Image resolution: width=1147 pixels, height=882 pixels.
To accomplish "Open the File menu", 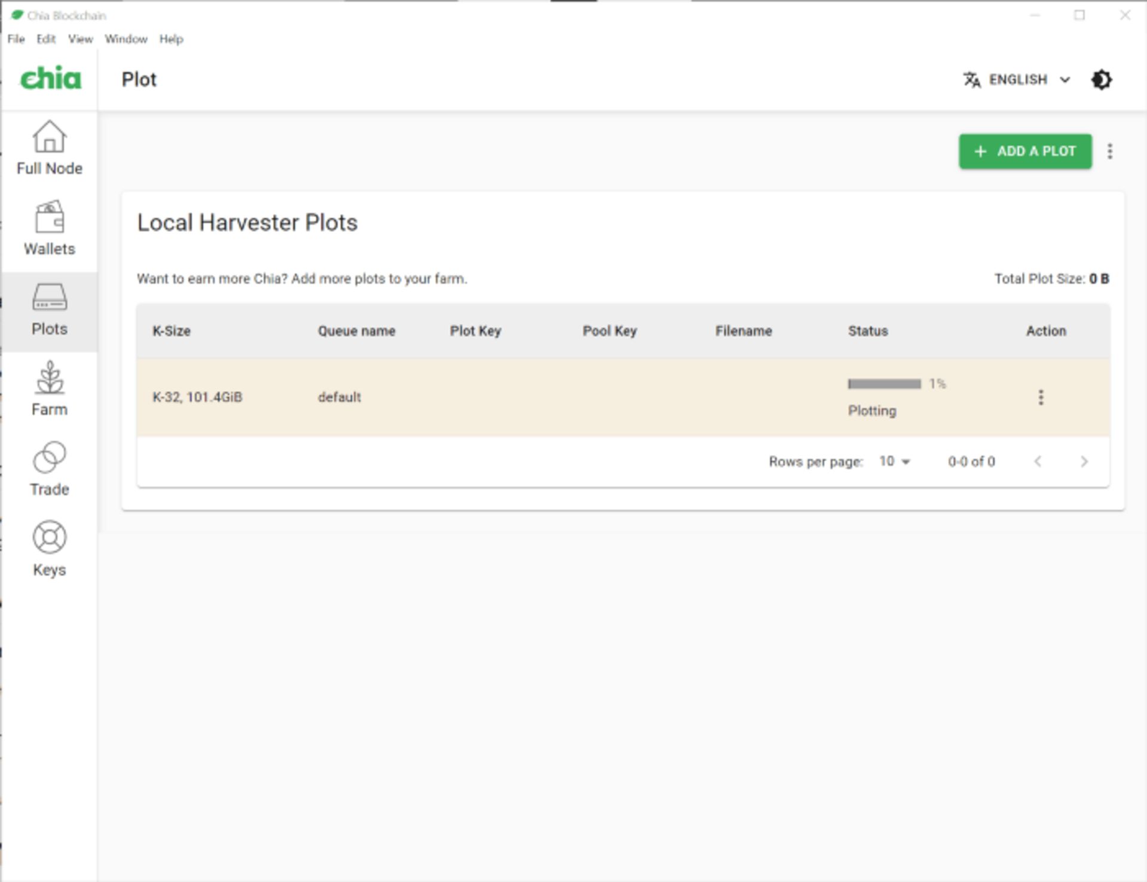I will (16, 39).
